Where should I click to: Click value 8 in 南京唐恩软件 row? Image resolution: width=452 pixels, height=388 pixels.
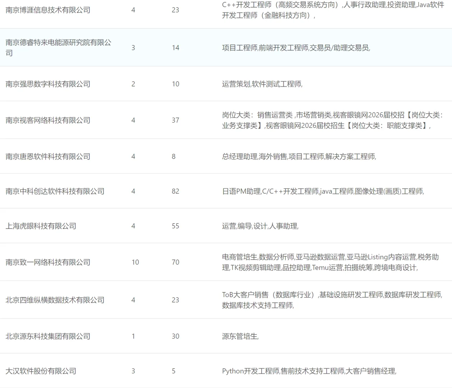point(174,157)
